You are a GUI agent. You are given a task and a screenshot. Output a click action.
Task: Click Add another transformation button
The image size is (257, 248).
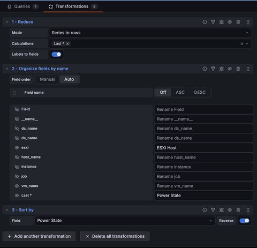click(39, 236)
